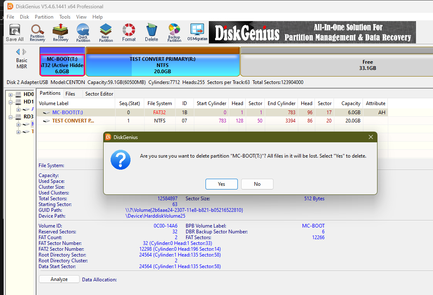Click the Seq.(Stat) column header
The height and width of the screenshot is (295, 433).
(130, 103)
